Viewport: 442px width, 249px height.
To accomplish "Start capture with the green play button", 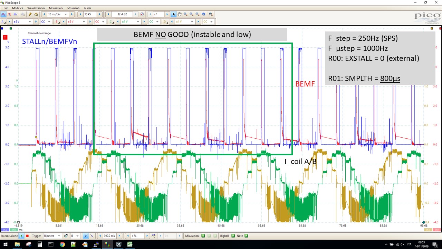I will [22, 236].
